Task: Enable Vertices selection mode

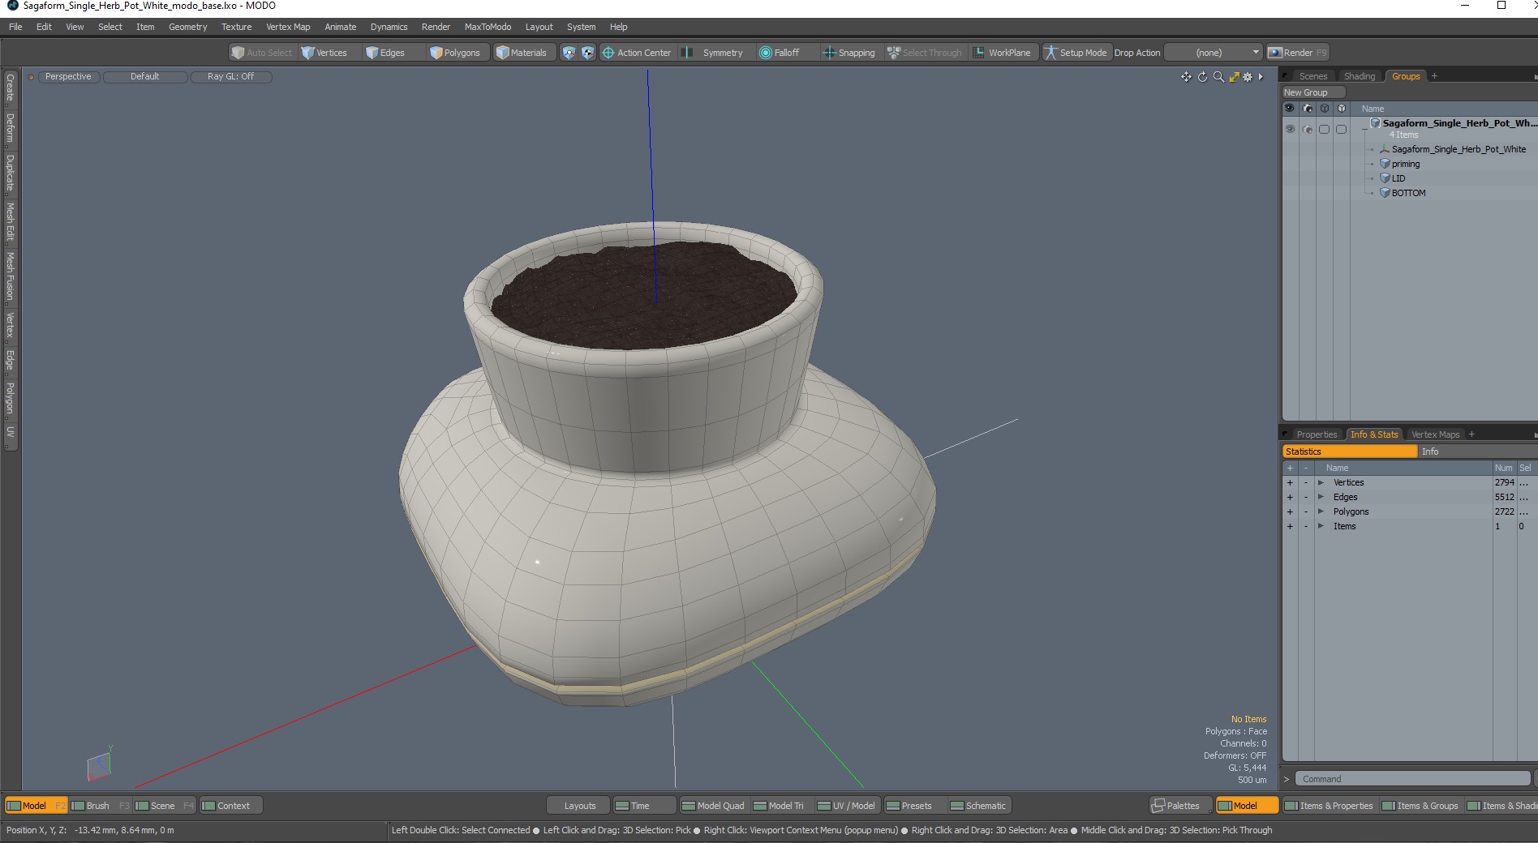Action: [x=324, y=53]
